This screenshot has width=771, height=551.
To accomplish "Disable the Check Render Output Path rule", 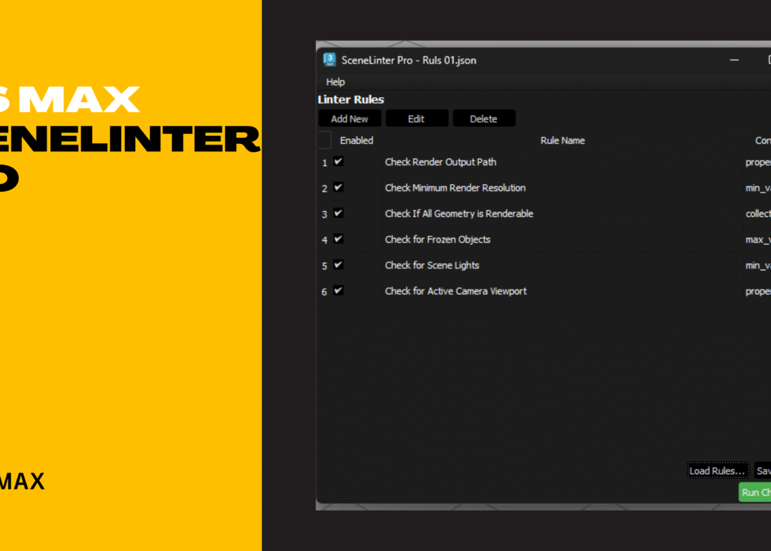I will click(338, 162).
